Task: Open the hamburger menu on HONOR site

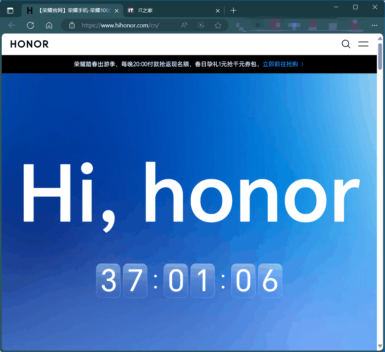Action: pos(363,44)
